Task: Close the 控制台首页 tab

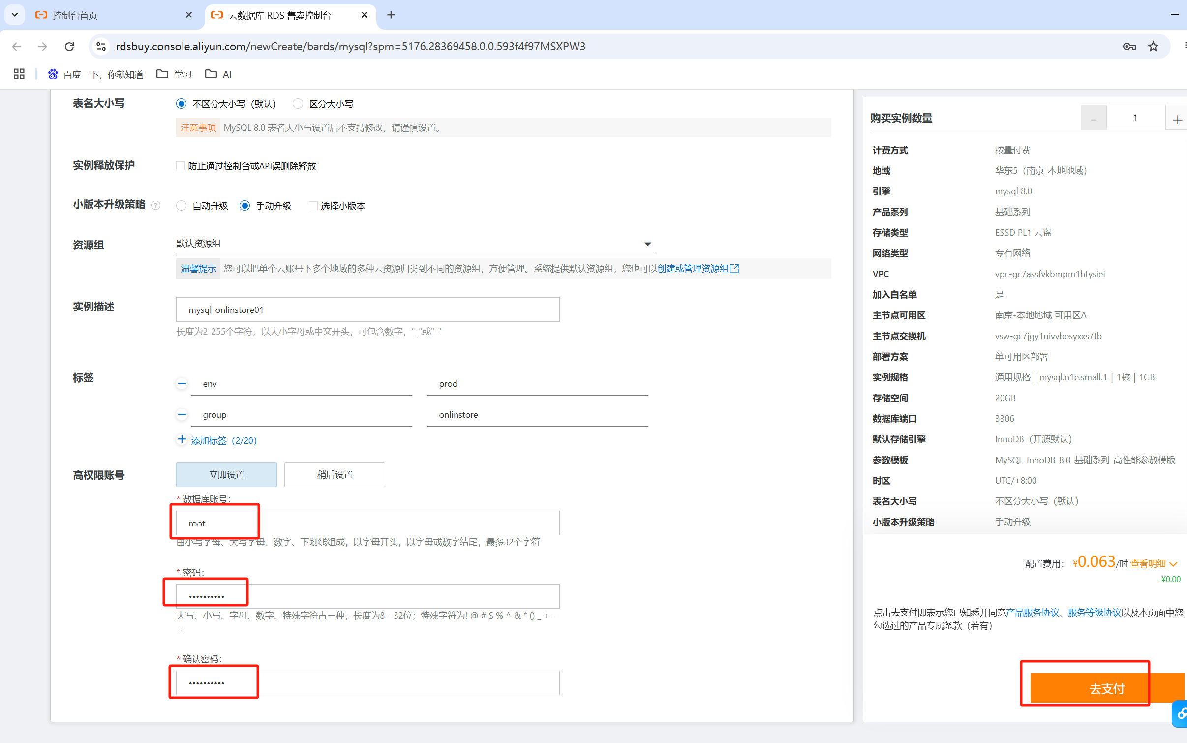Action: 189,15
